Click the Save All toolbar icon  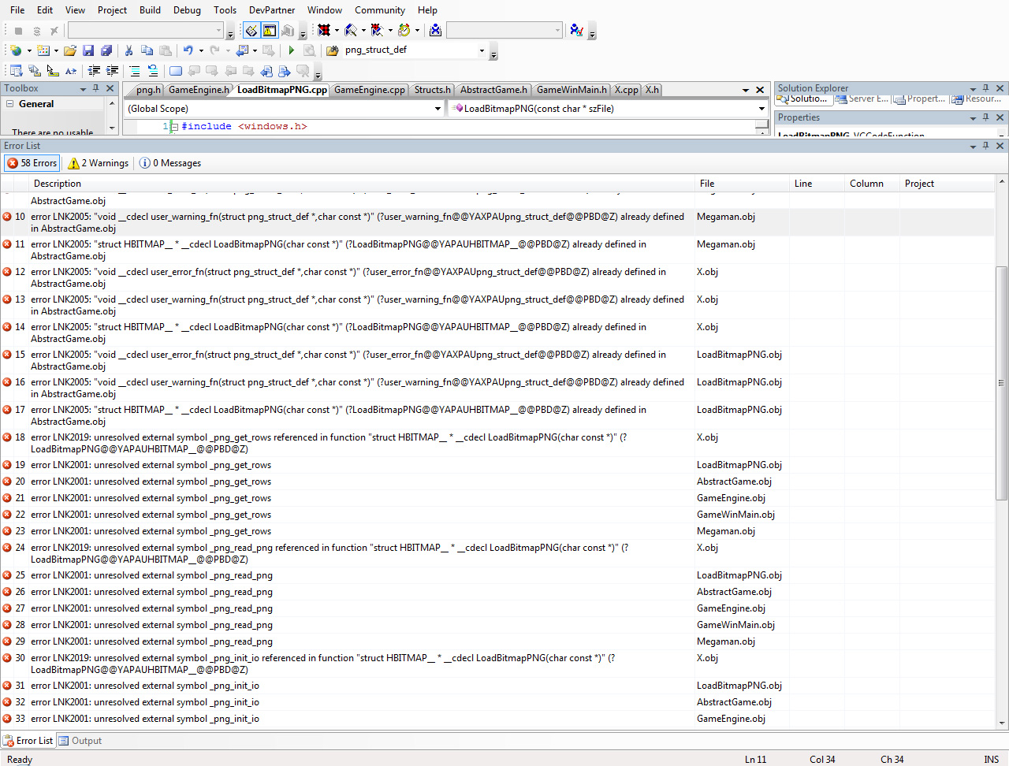106,49
